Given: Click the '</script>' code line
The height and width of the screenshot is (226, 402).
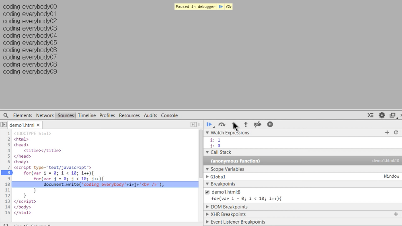Looking at the screenshot, I should tap(25, 201).
